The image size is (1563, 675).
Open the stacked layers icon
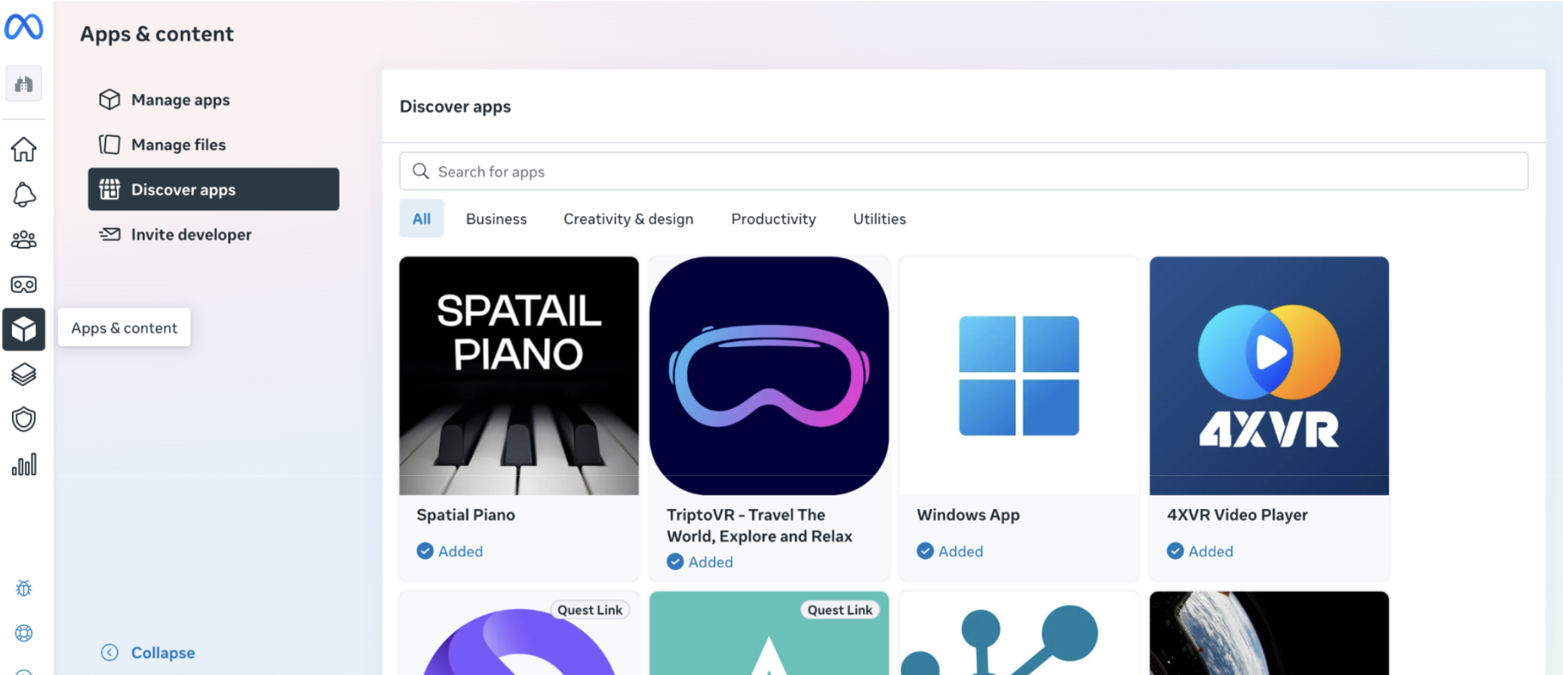pyautogui.click(x=23, y=374)
